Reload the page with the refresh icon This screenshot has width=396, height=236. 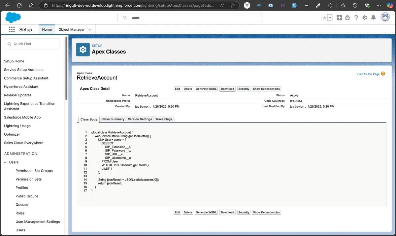click(x=19, y=6)
